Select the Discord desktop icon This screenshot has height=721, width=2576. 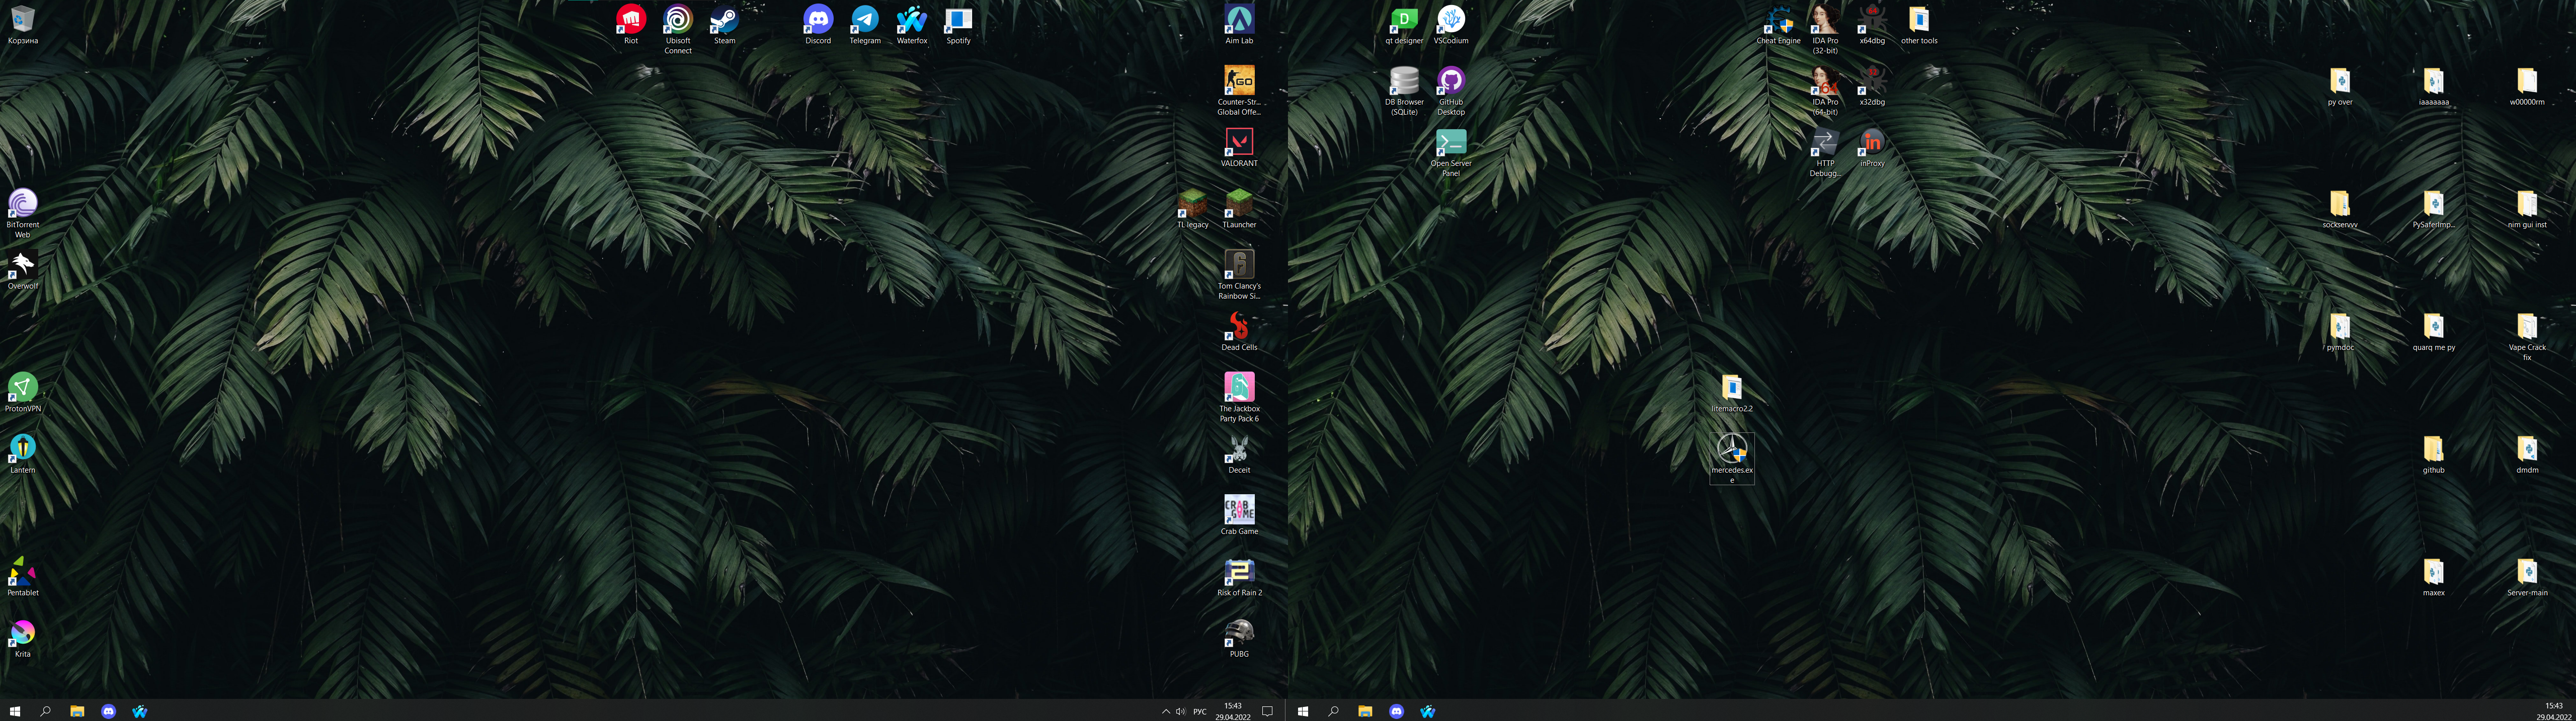pyautogui.click(x=818, y=21)
